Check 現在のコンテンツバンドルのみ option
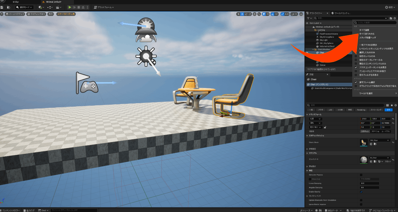The width and height of the screenshot is (398, 212). pos(356,64)
